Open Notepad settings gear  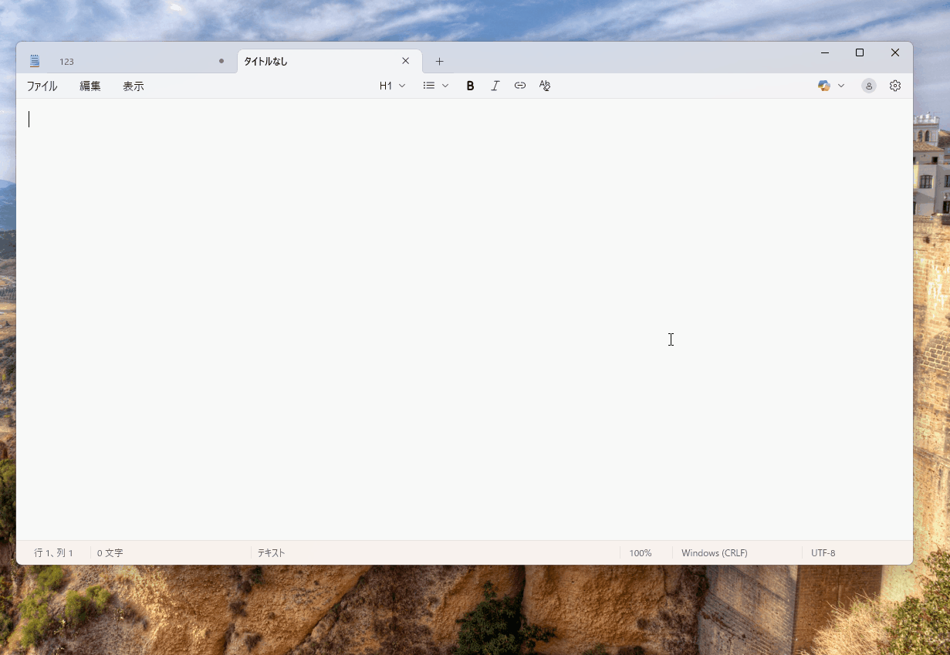point(895,86)
